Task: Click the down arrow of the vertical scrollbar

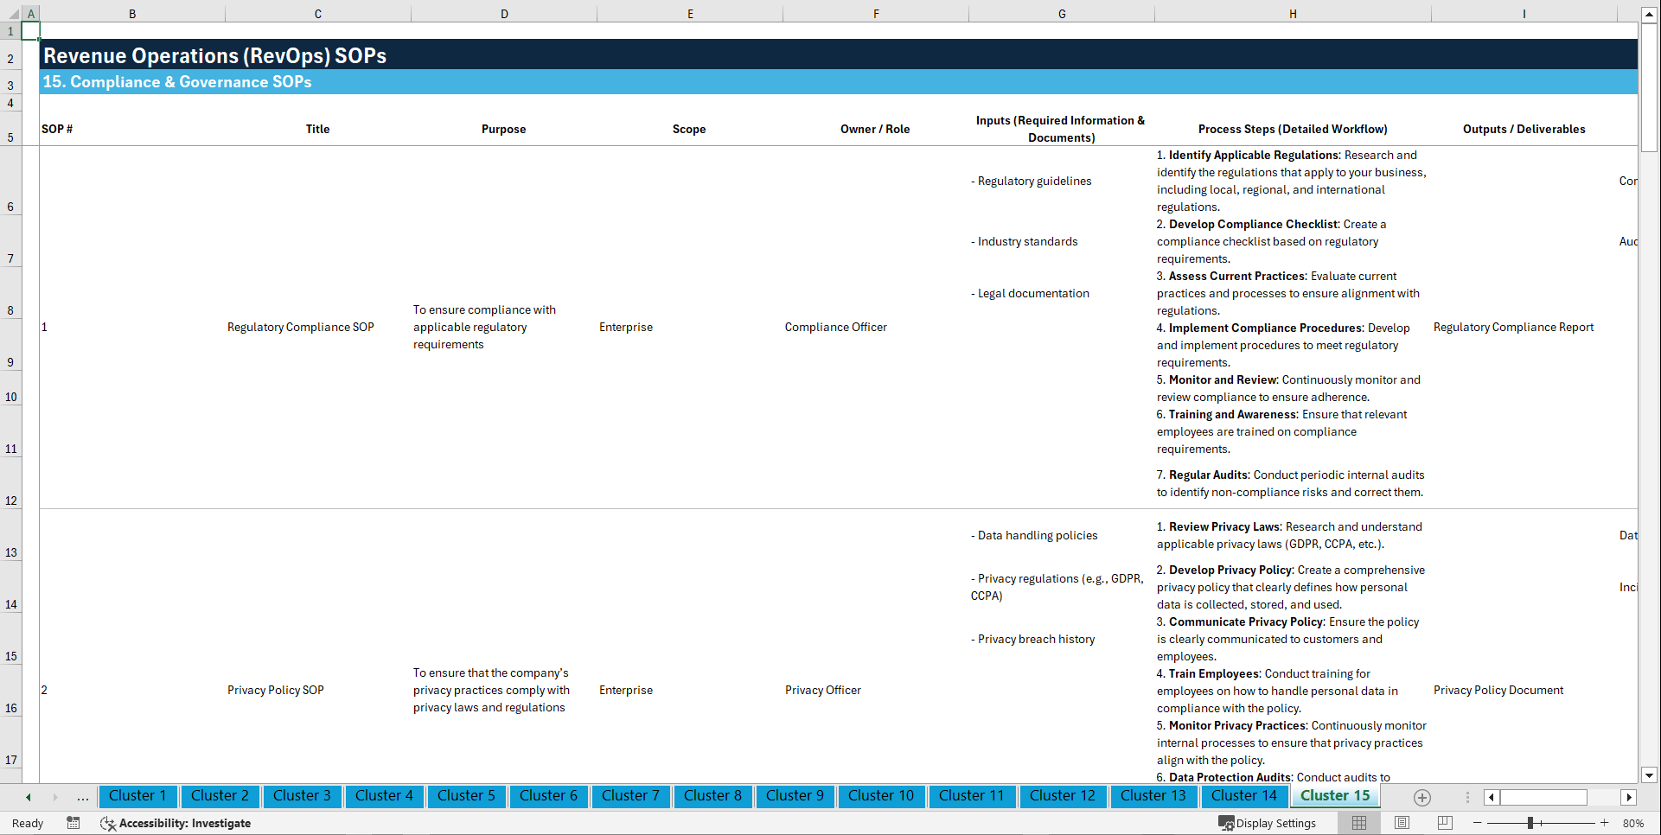Action: (x=1650, y=775)
